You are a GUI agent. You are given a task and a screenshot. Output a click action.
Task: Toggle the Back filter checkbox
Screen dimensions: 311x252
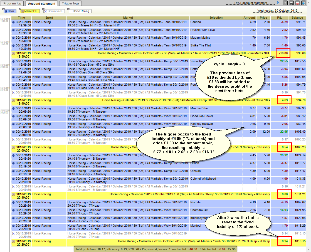click(x=9, y=11)
